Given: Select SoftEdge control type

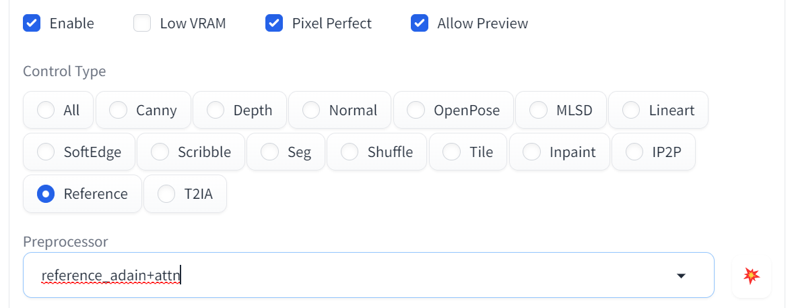Looking at the screenshot, I should [46, 152].
